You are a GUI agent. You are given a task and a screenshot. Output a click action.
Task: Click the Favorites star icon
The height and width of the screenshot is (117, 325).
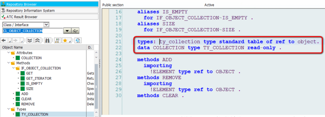click(65, 40)
